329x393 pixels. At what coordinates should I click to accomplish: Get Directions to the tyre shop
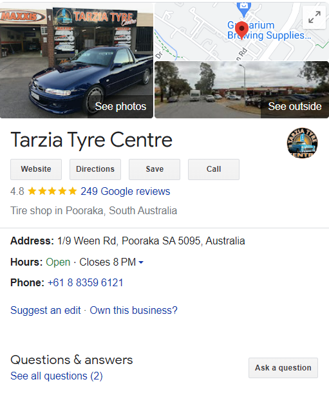click(95, 169)
